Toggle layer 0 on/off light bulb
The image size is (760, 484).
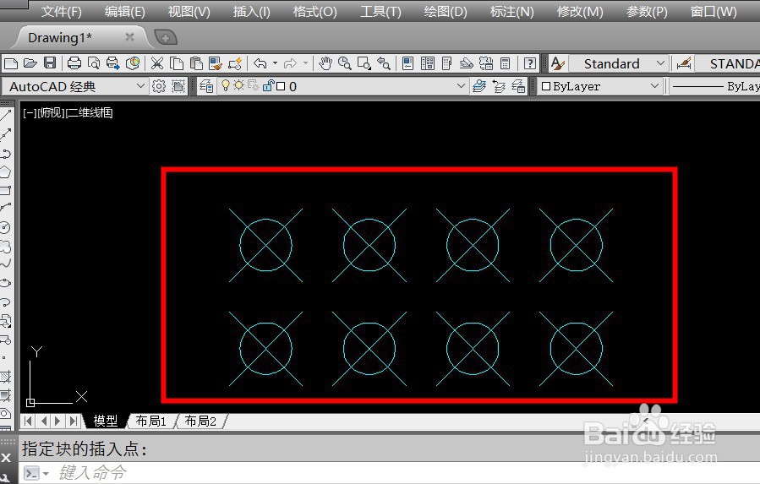[226, 86]
